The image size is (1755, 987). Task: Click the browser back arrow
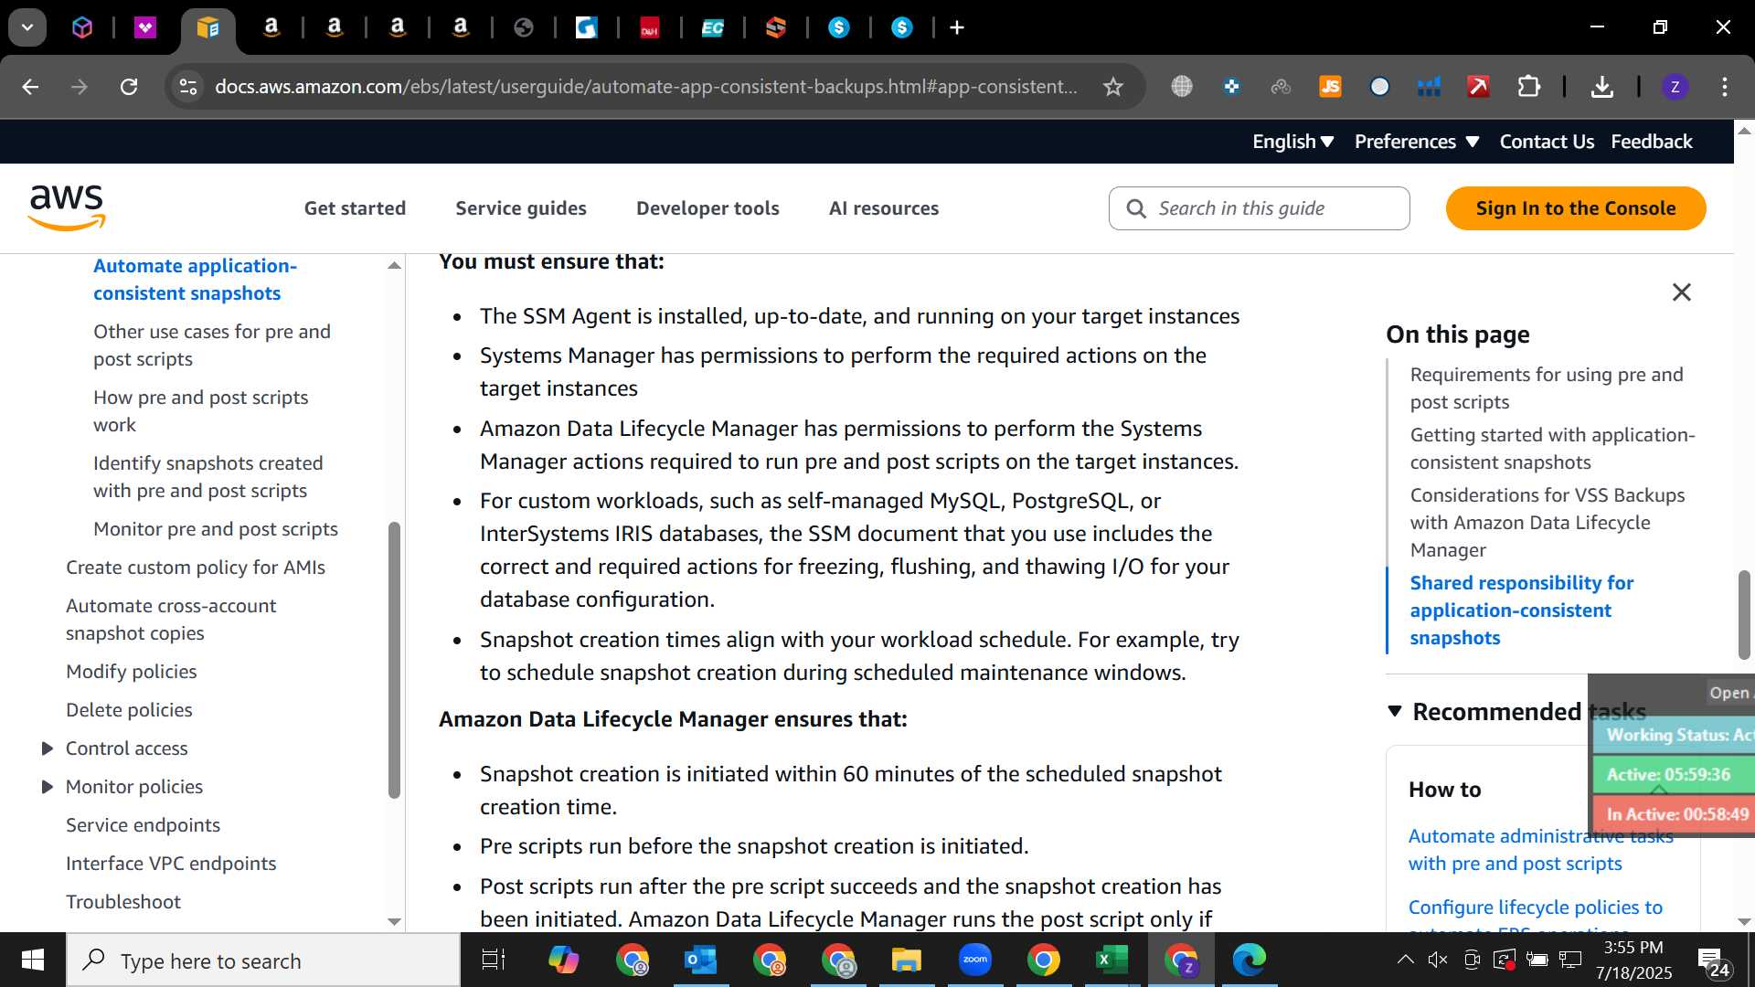click(x=30, y=87)
